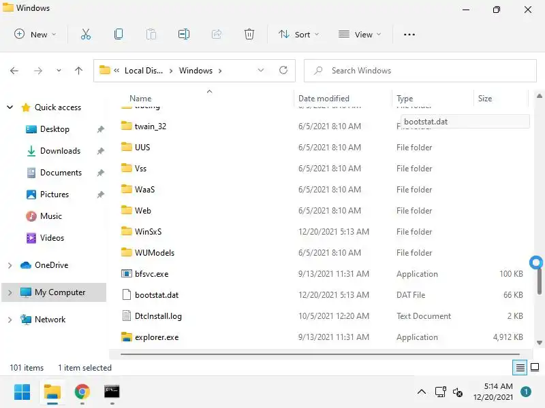Click in the Search Windows box
The height and width of the screenshot is (408, 545).
tap(420, 71)
